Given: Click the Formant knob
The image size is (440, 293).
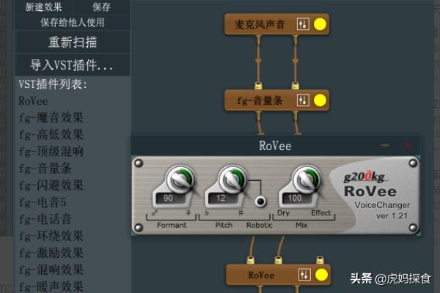Looking at the screenshot, I should pyautogui.click(x=180, y=179).
